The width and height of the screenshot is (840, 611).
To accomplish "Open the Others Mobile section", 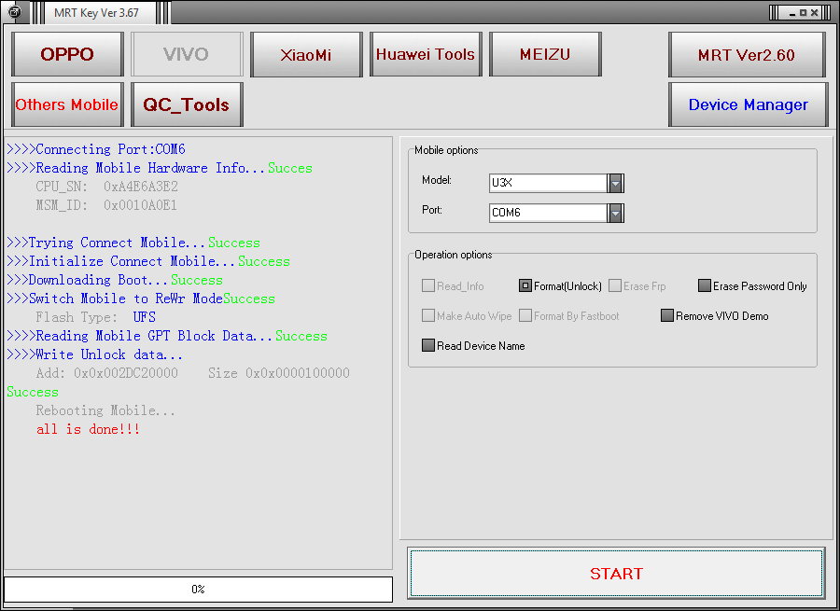I will click(67, 104).
